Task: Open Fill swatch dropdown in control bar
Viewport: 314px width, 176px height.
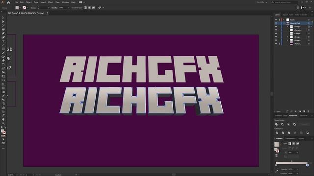Action: coord(20,8)
